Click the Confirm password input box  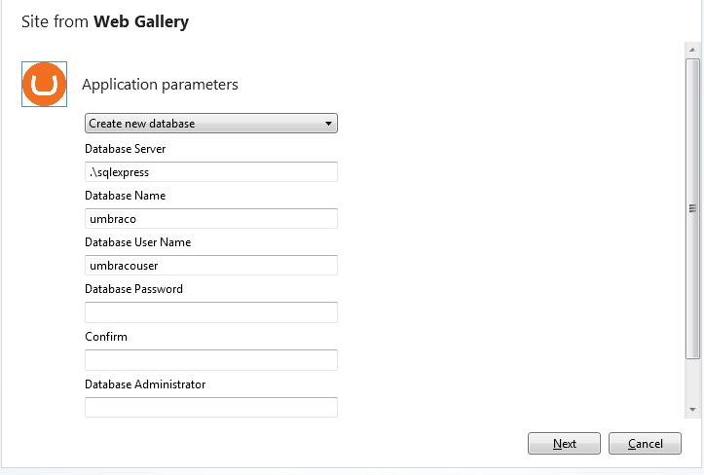[x=211, y=360]
